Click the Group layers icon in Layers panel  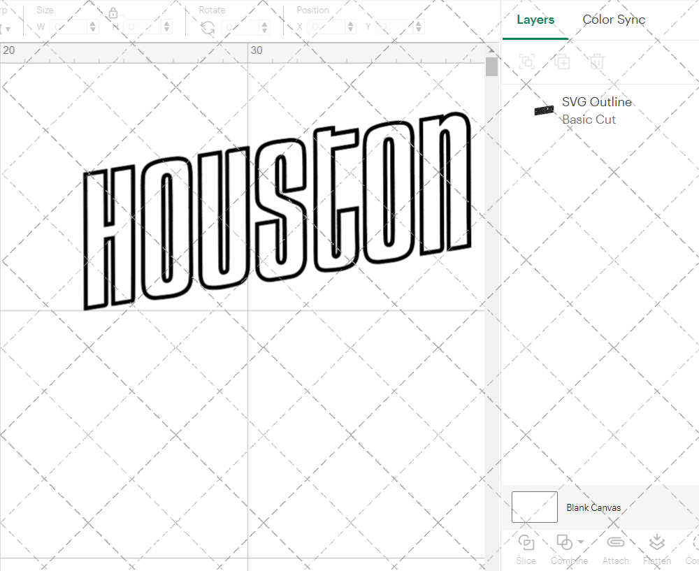(526, 62)
